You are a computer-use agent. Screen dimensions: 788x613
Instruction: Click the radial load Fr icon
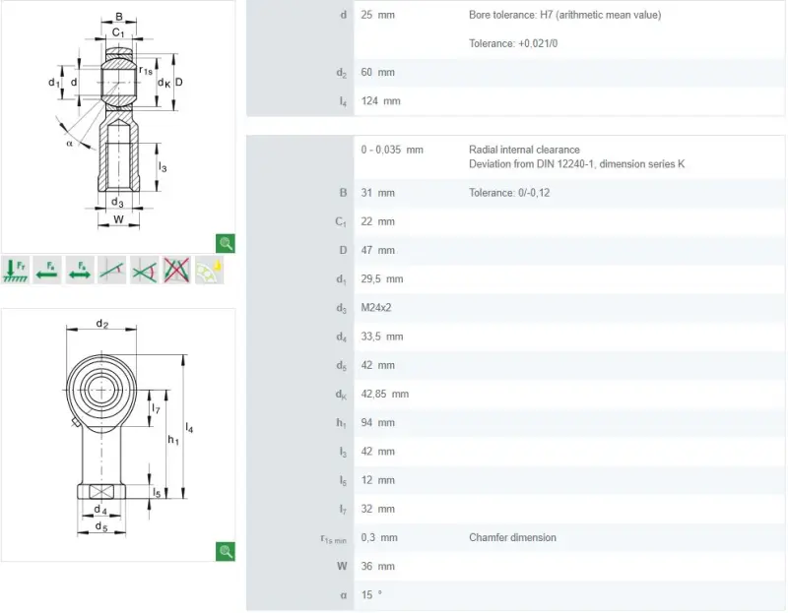15,271
